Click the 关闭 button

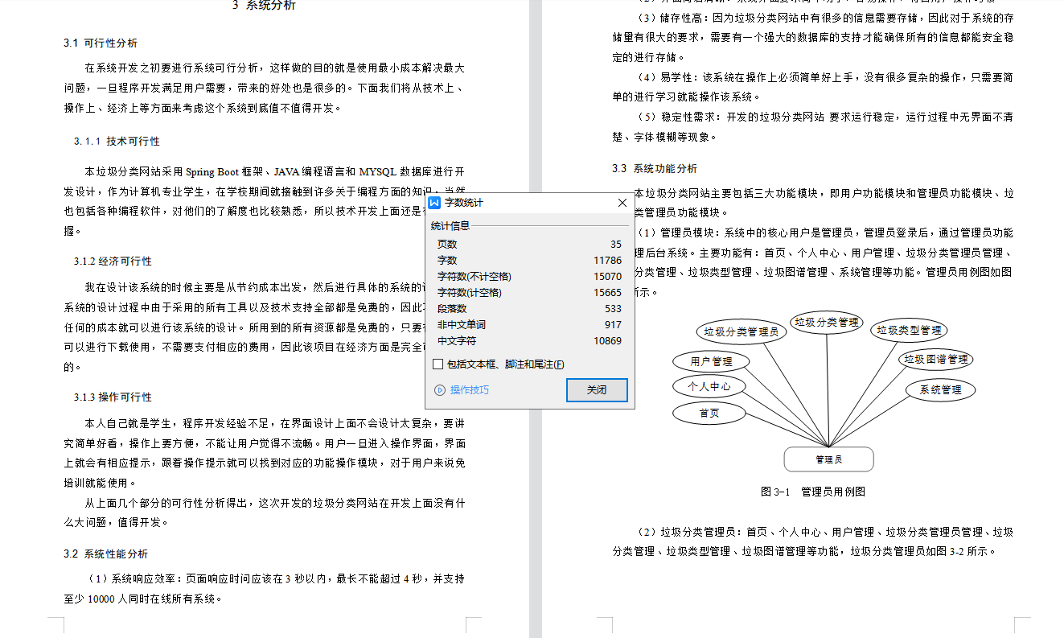click(597, 390)
